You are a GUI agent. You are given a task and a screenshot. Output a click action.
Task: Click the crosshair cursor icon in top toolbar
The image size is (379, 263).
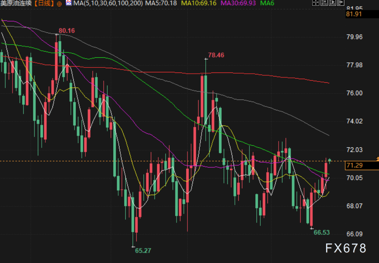[x=316, y=2]
